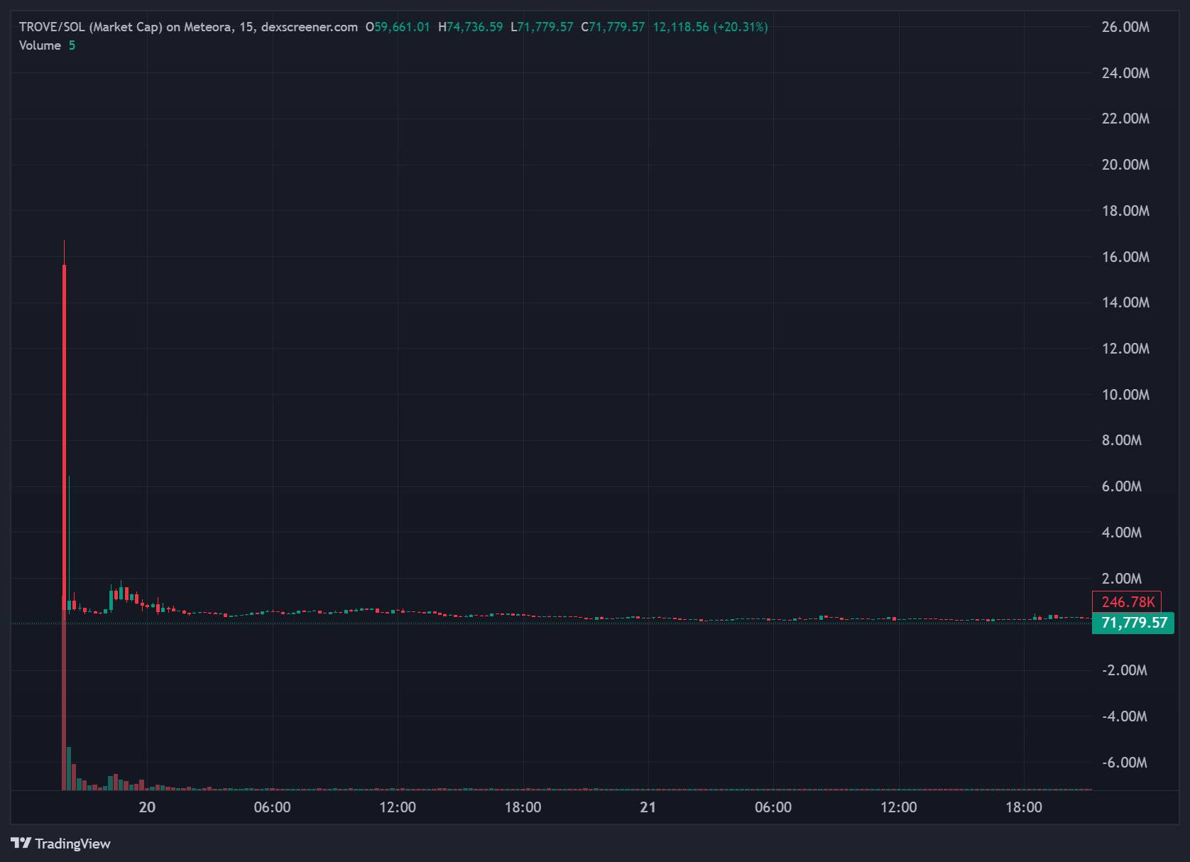Click the Open value 59,661.01

402,27
